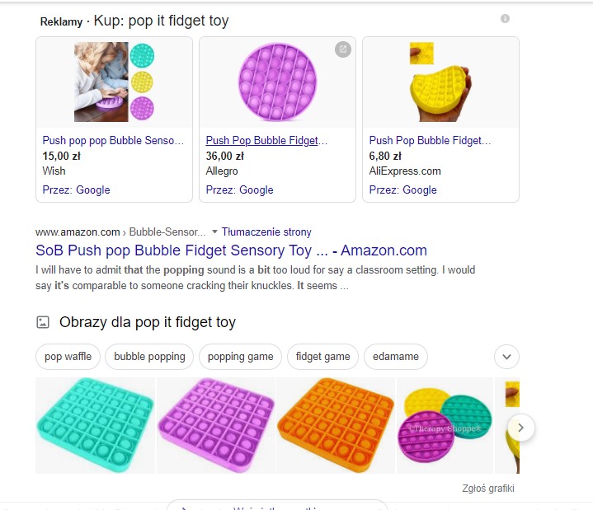Viewport: 593px width, 510px height.
Task: Open dropdown arrow beside the Amazon URL
Action: coord(215,232)
